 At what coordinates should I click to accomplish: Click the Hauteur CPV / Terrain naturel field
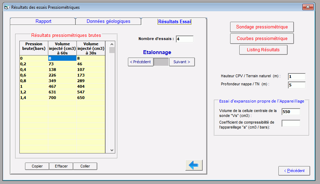[296, 77]
